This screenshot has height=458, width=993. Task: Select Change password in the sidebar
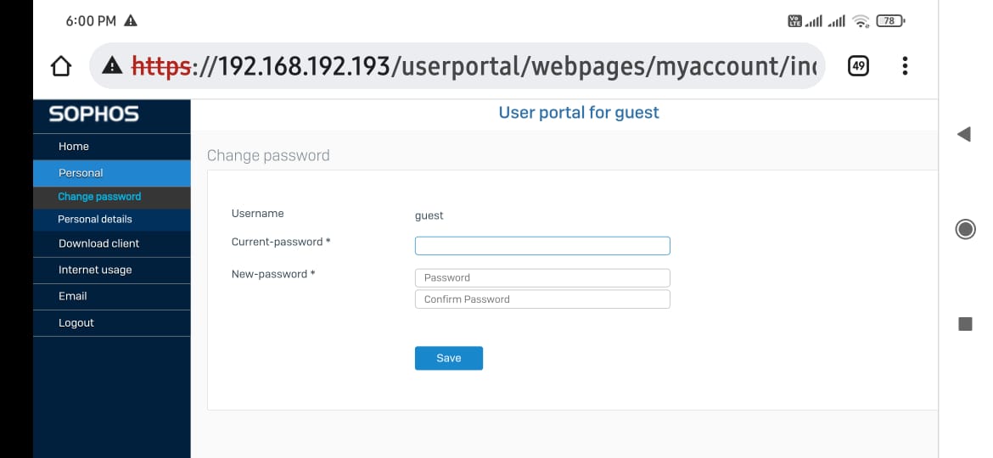coord(99,197)
